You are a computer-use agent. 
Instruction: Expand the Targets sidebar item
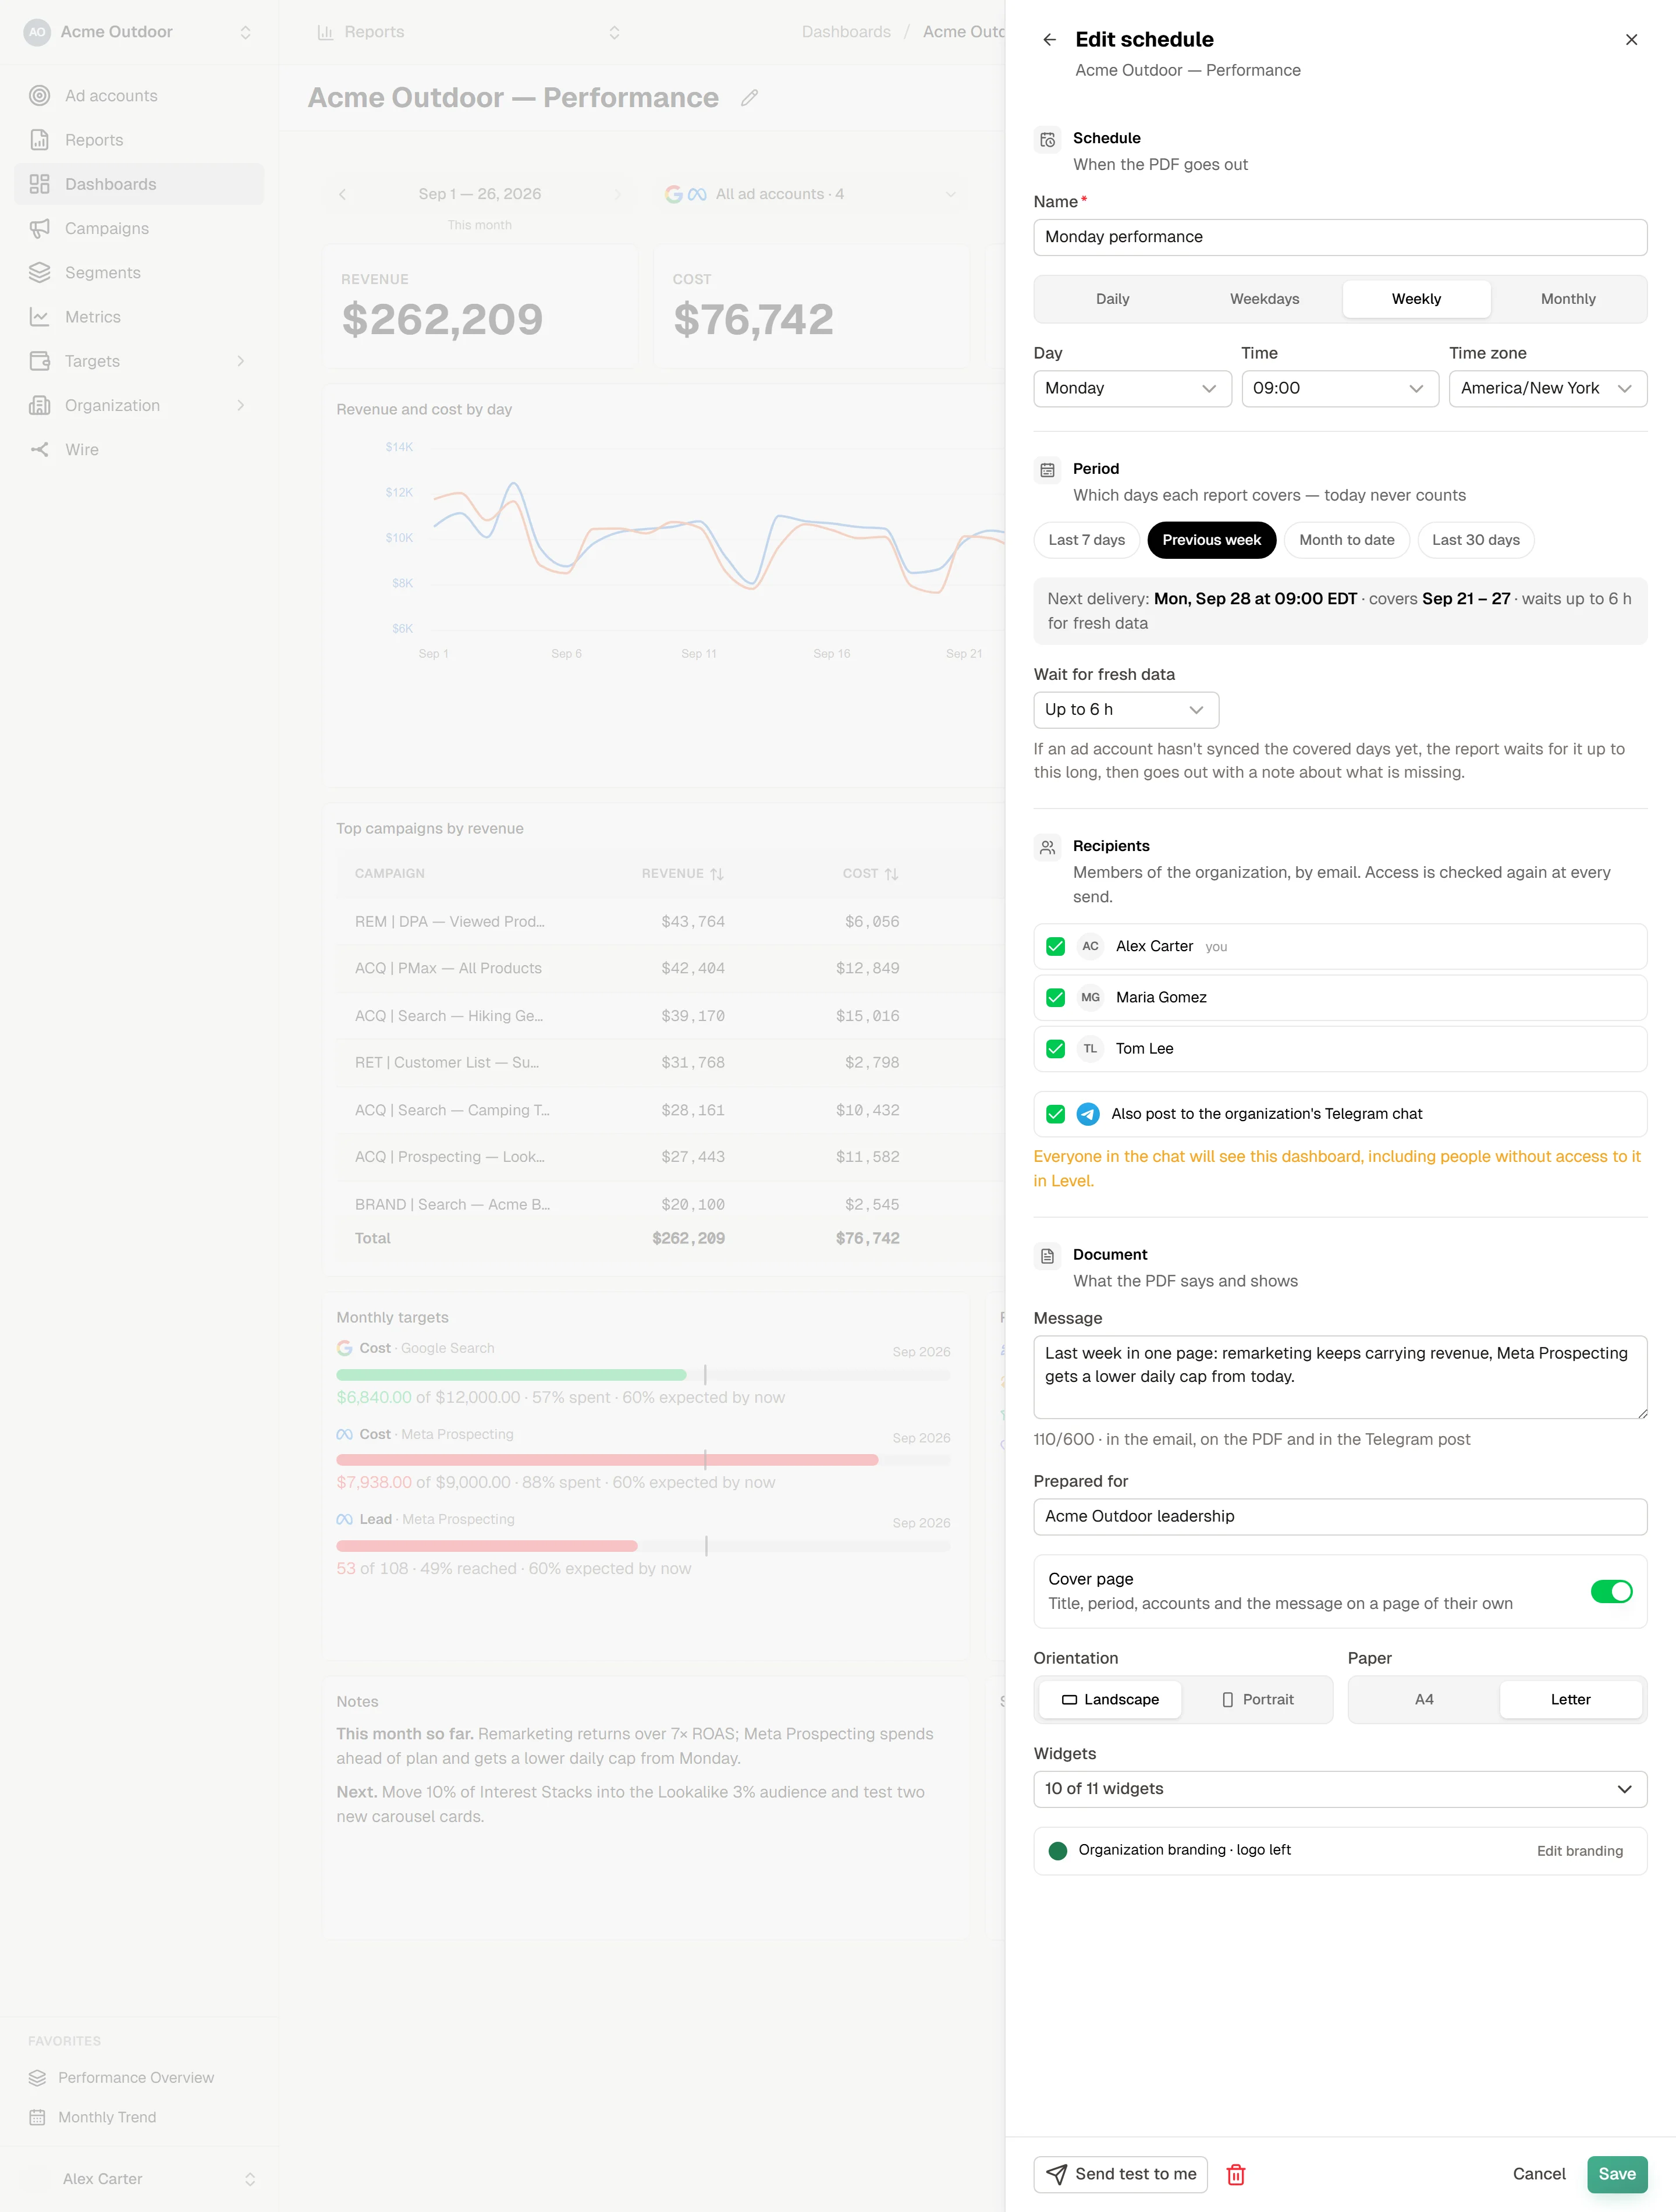tap(140, 361)
